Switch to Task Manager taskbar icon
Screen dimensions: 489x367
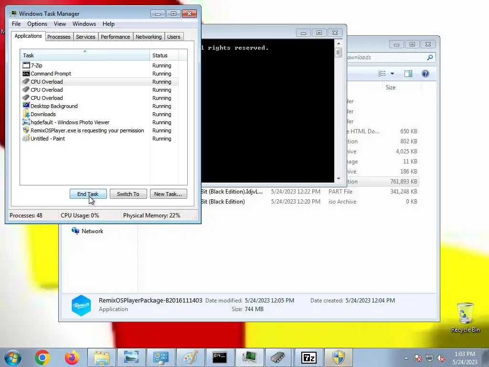pyautogui.click(x=249, y=357)
